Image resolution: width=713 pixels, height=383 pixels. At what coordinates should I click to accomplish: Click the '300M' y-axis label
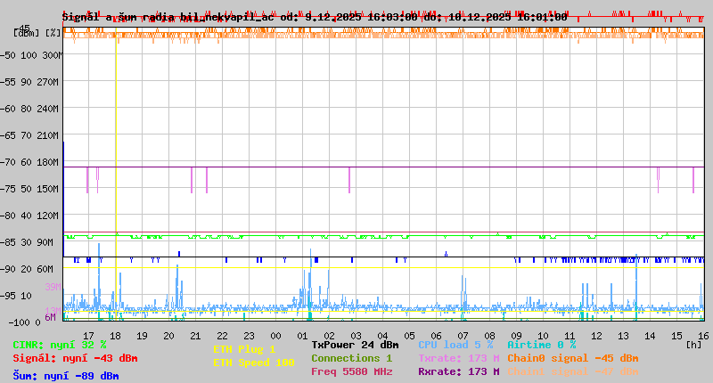click(52, 55)
